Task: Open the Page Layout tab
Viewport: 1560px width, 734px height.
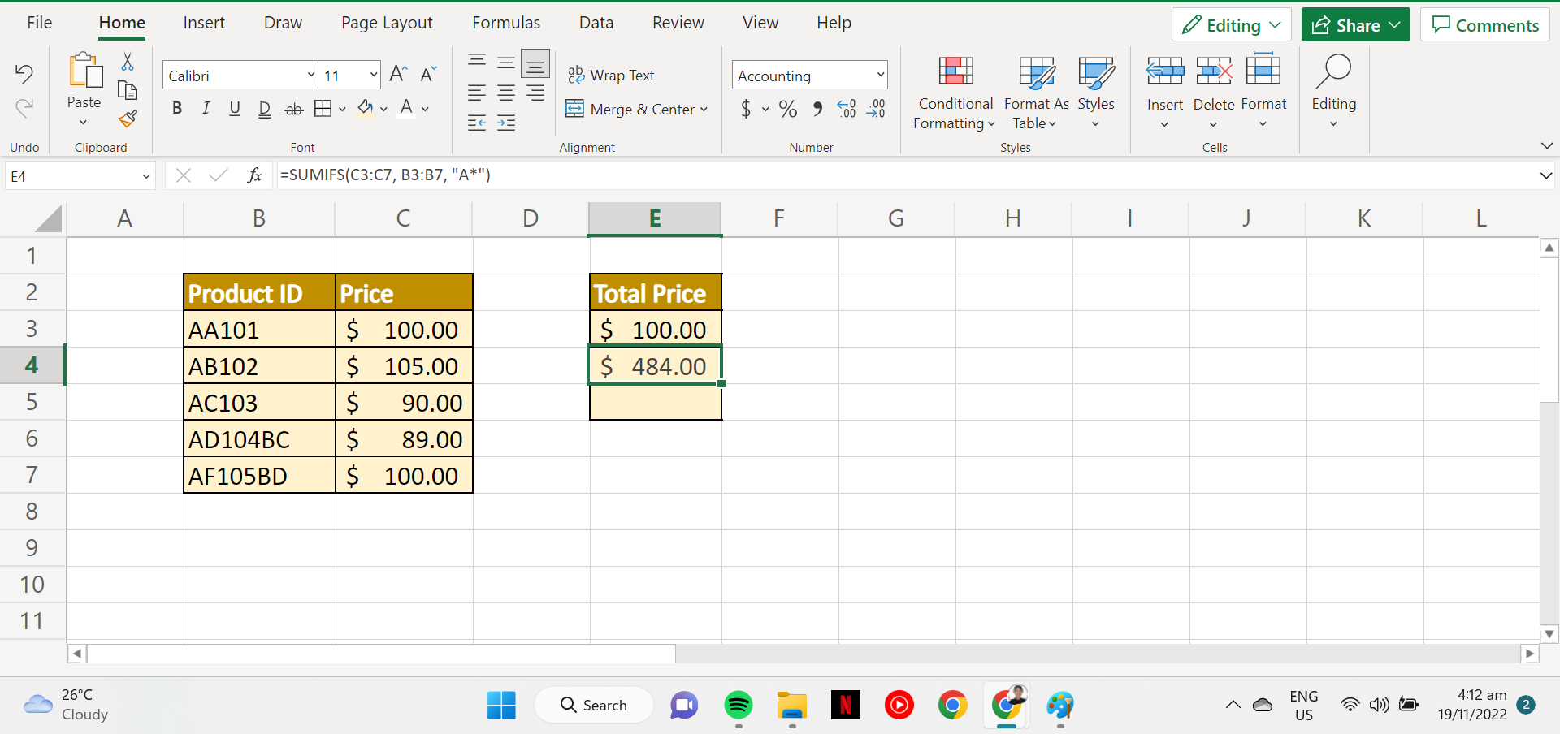Action: pyautogui.click(x=387, y=23)
